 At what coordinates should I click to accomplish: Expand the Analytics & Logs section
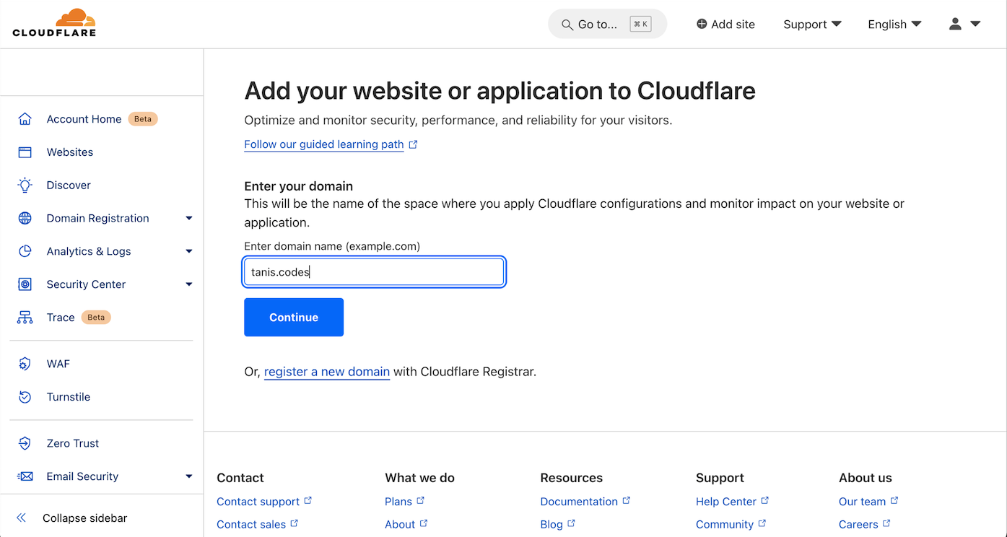point(189,251)
